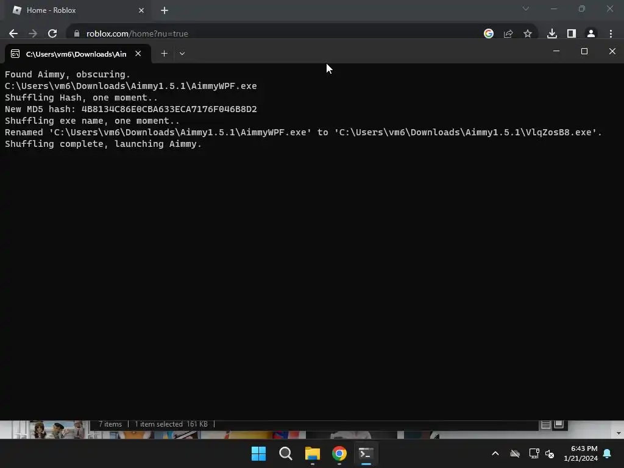Click the Terminal taskbar icon
The width and height of the screenshot is (624, 468).
(366, 453)
